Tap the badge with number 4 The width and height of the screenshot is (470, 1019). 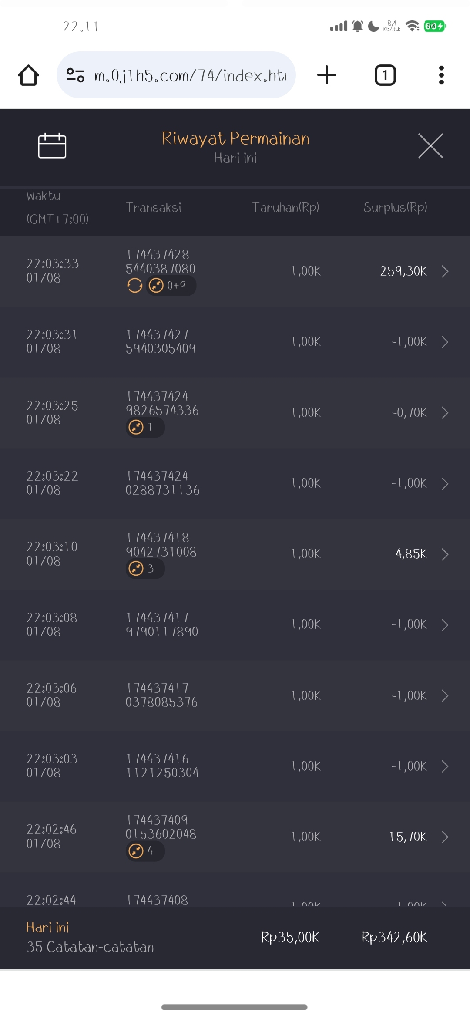click(x=145, y=851)
